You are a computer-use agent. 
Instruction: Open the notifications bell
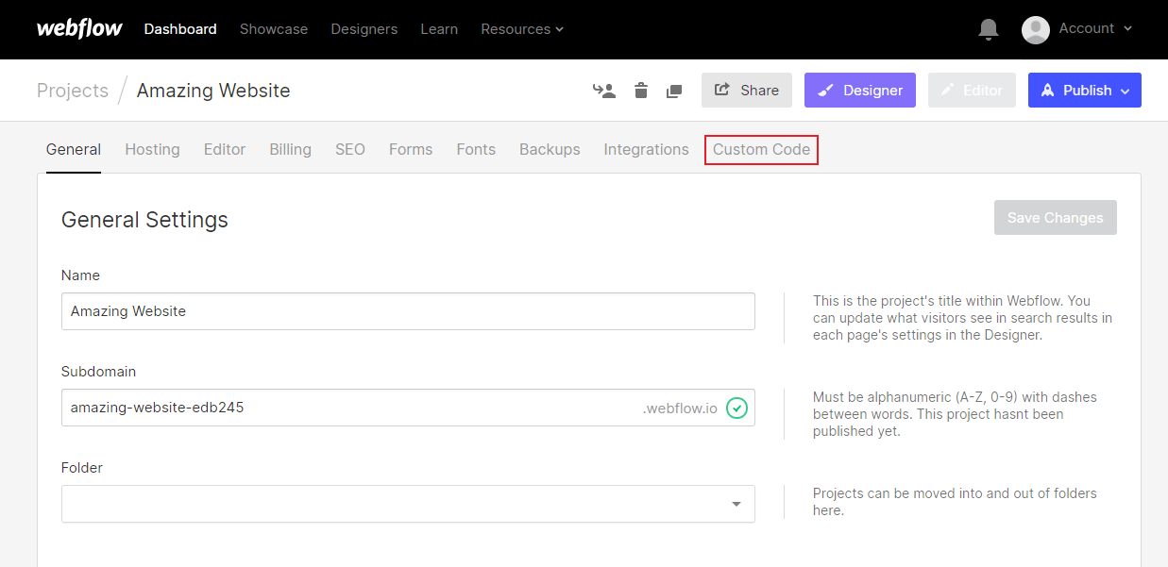pos(989,29)
